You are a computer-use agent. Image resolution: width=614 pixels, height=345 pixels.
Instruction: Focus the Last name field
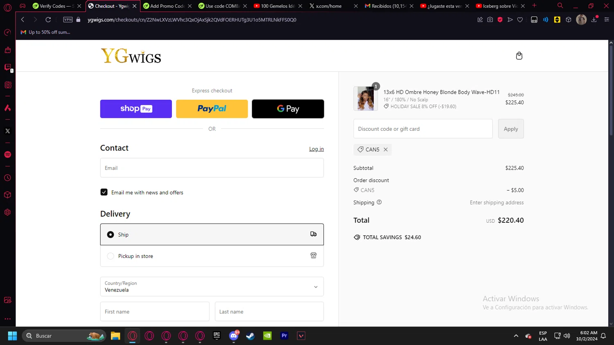269,311
